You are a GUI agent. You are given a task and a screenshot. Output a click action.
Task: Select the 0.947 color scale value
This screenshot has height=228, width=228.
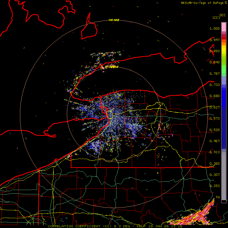[x=215, y=40]
